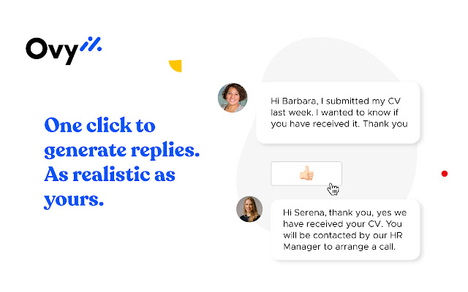Click the blue slash mark beside Ovy
The width and height of the screenshot is (468, 292).
(91, 44)
